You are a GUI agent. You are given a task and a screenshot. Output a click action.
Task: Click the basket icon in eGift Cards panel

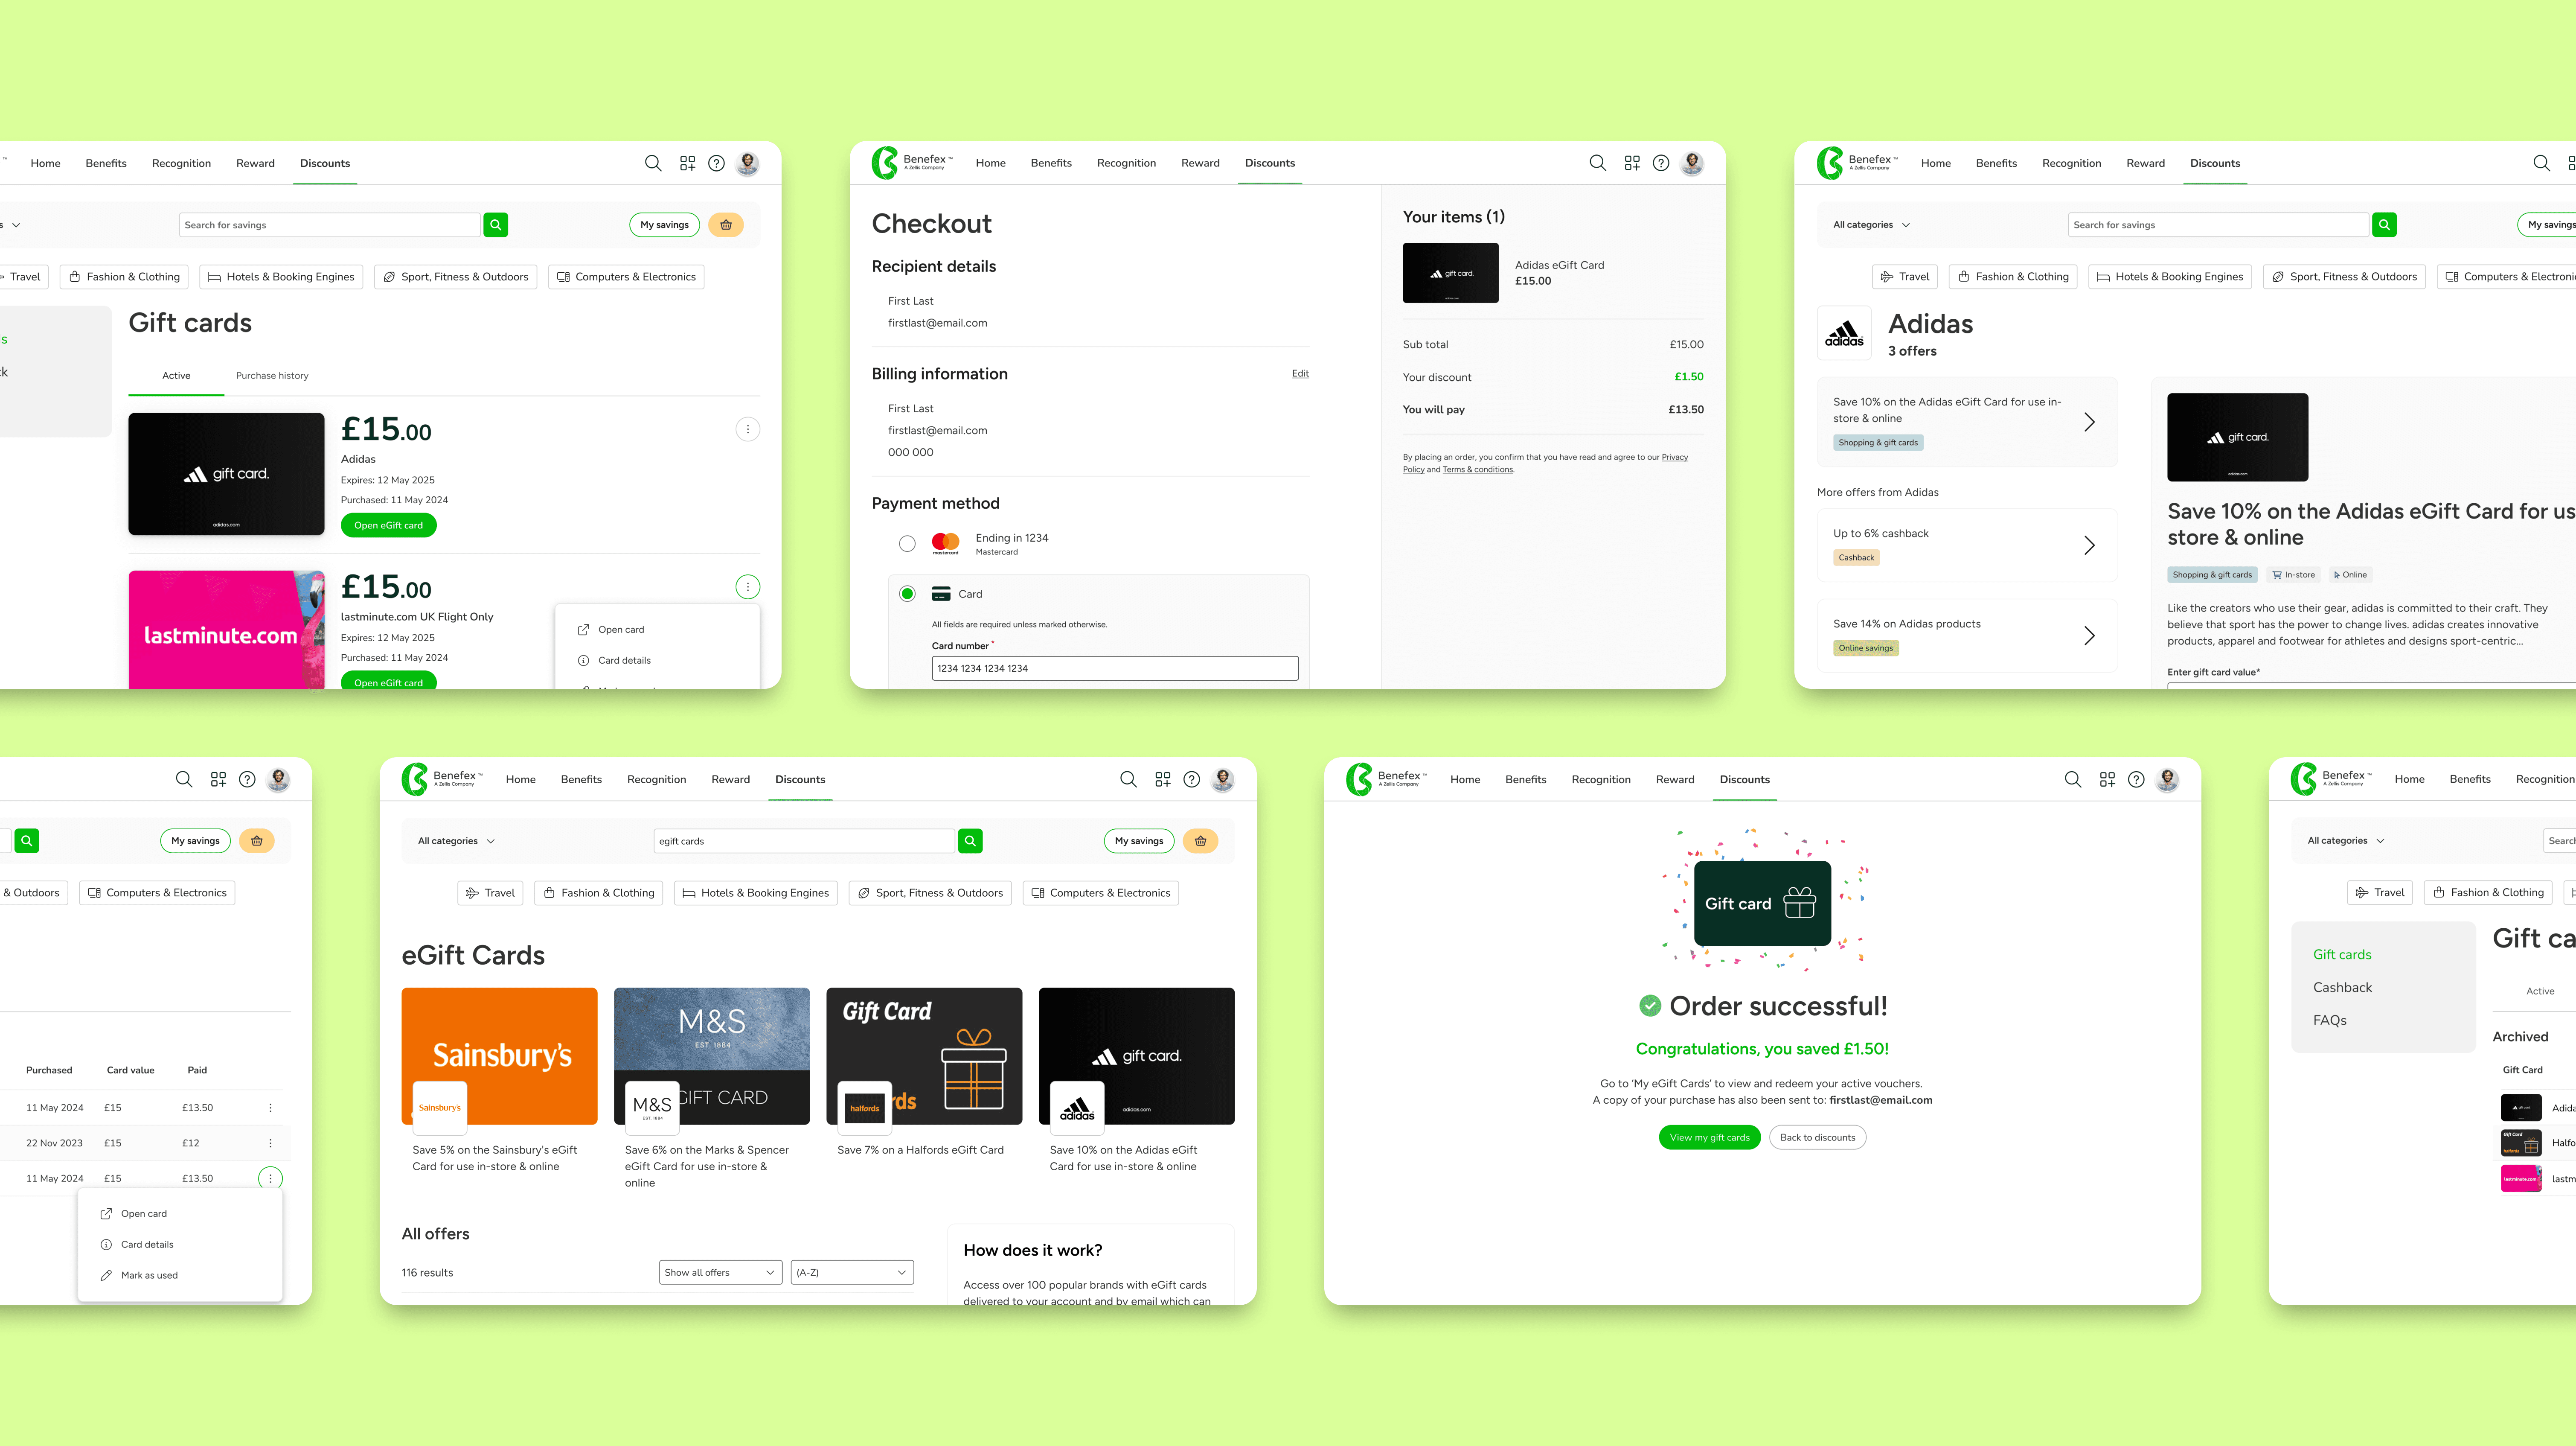pos(1200,840)
